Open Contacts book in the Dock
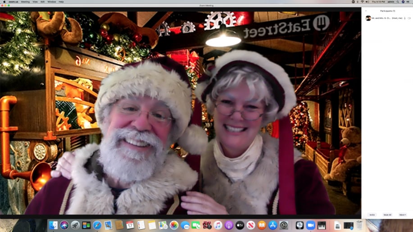 pyautogui.click(x=119, y=225)
